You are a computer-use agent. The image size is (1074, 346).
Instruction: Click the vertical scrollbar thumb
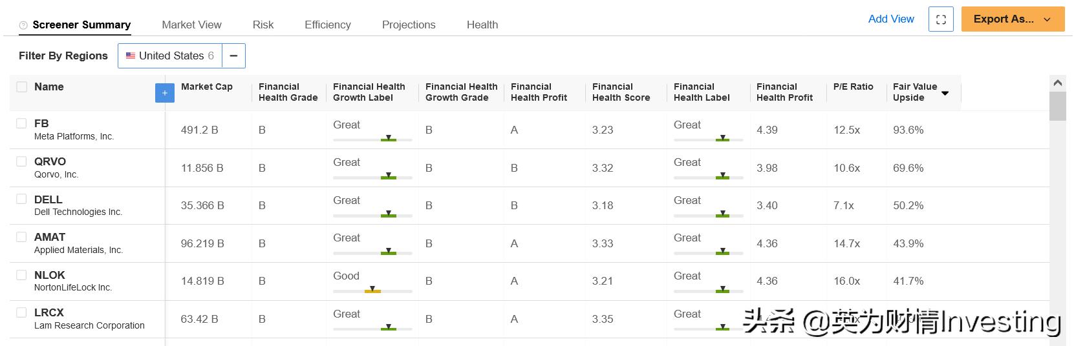coord(1058,106)
